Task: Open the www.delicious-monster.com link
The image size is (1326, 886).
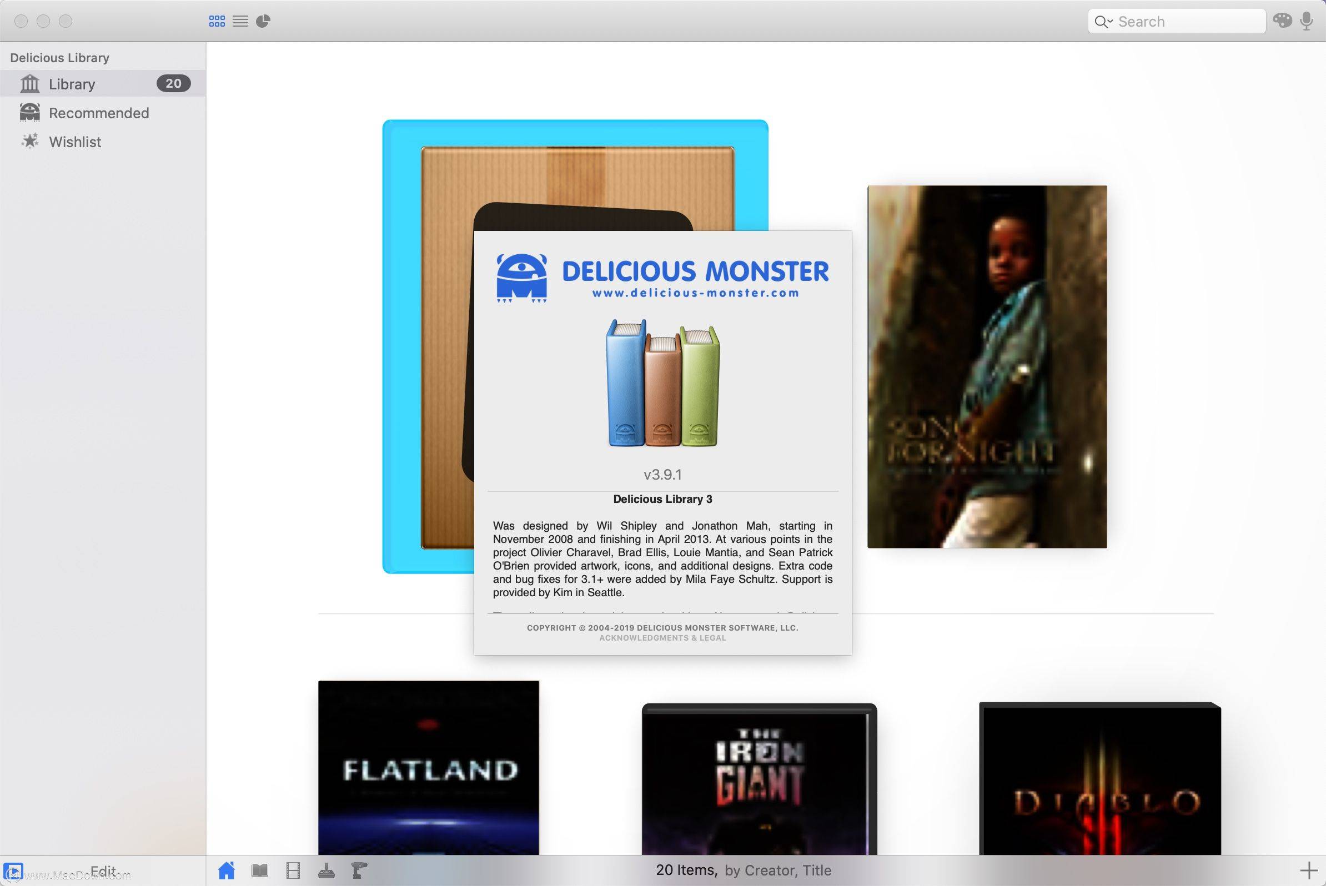Action: point(696,293)
